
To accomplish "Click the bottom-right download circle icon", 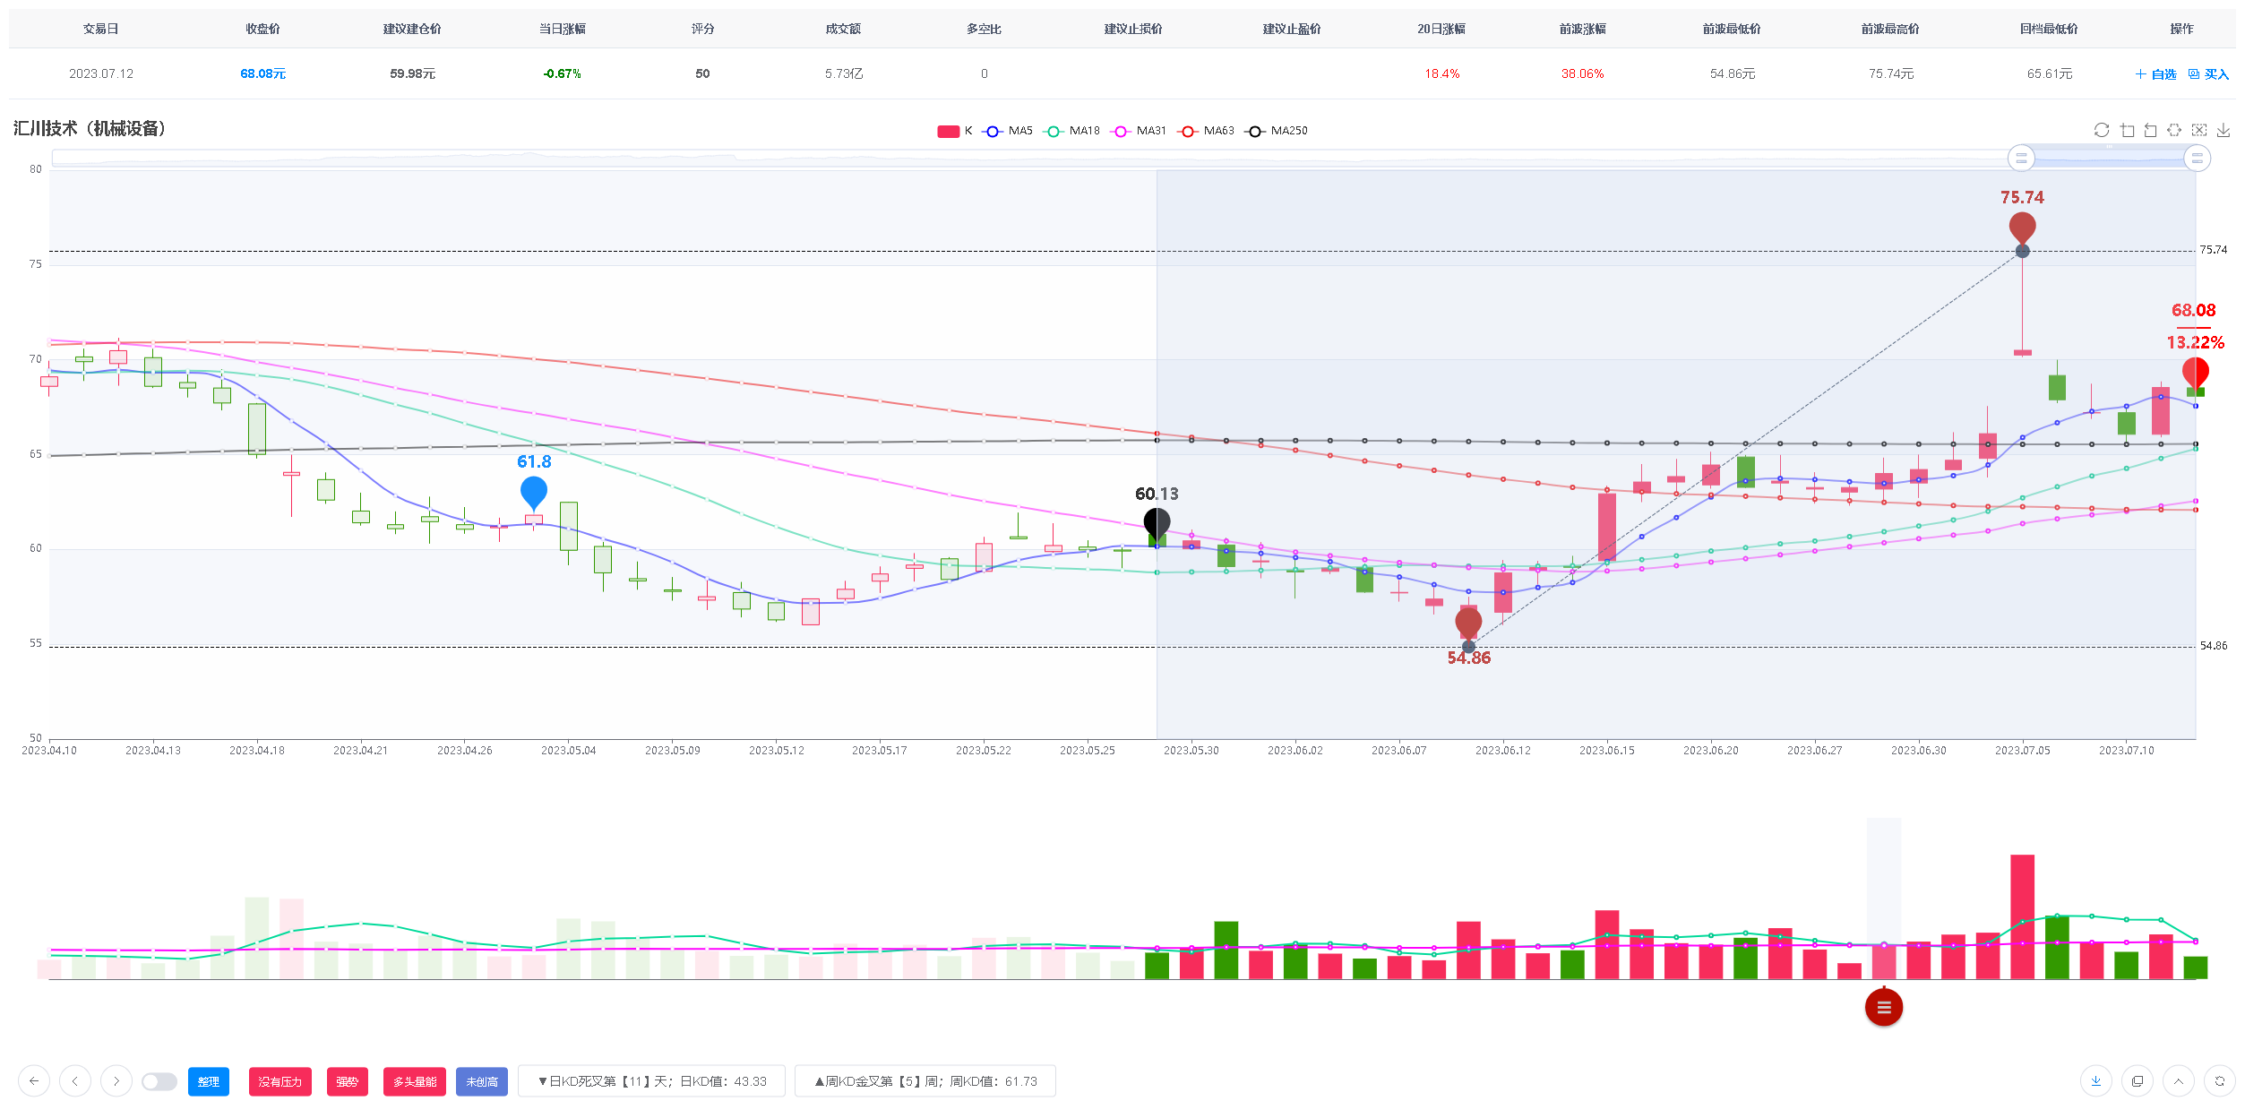I will point(2096,1081).
